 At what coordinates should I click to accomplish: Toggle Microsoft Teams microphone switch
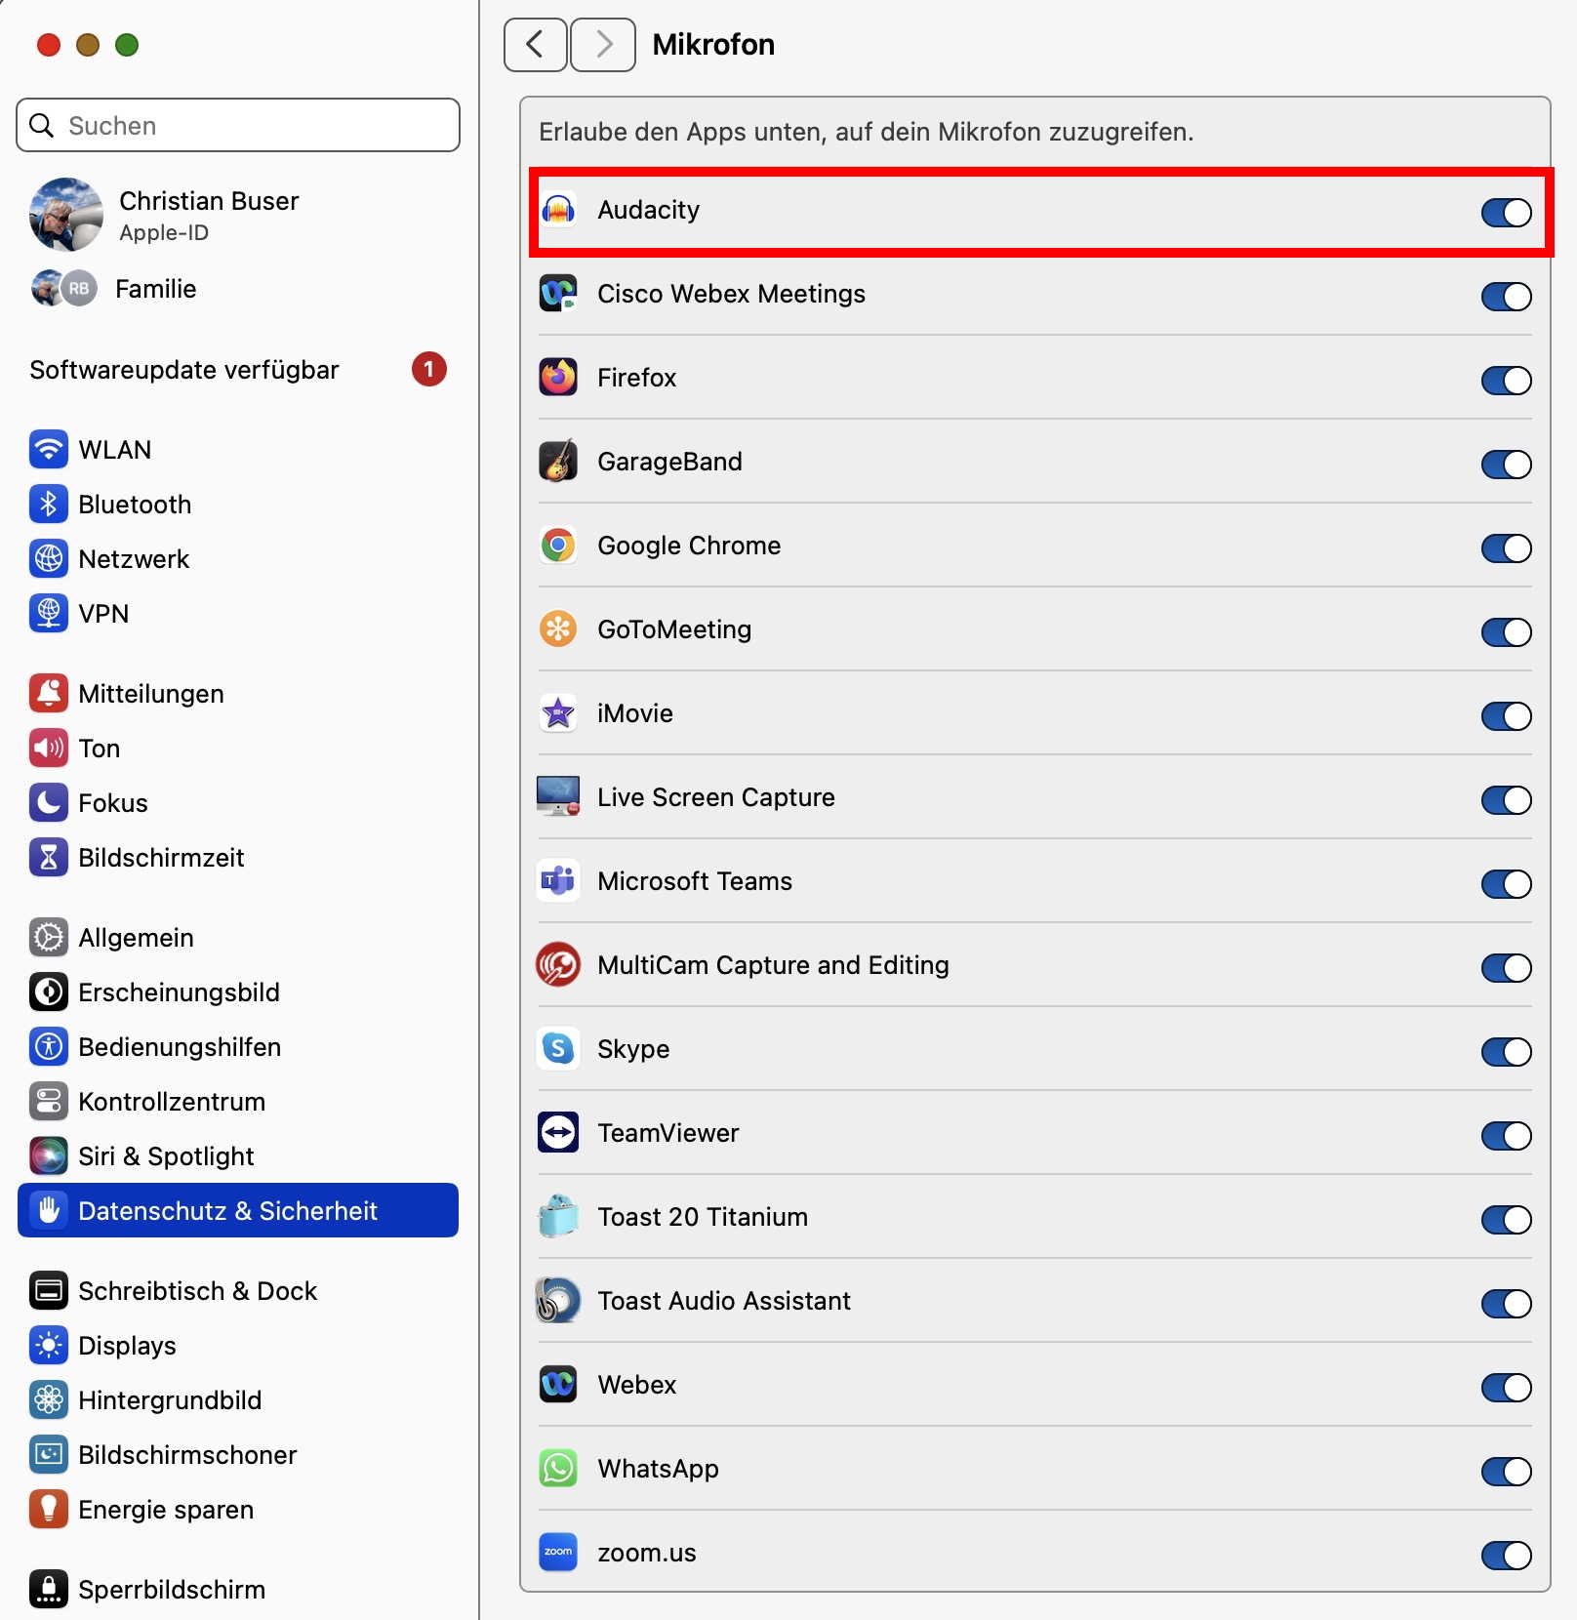click(x=1506, y=883)
